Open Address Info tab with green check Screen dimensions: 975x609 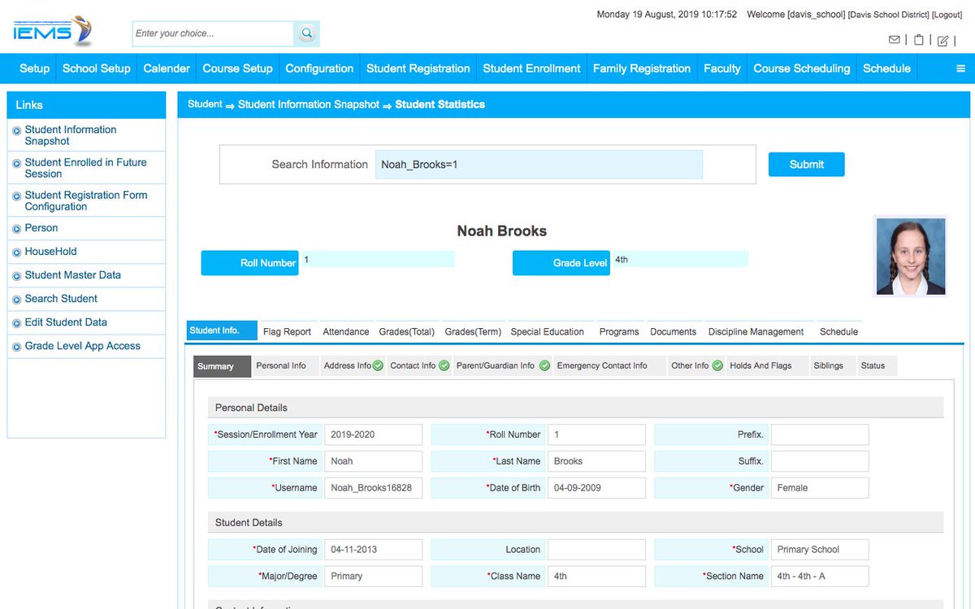point(353,365)
